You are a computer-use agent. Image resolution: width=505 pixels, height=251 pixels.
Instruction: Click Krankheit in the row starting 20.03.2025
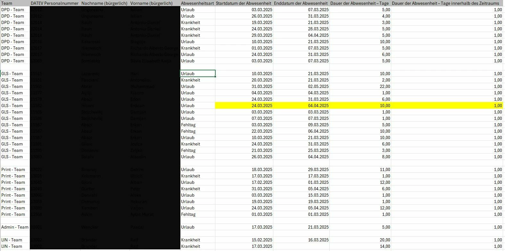191,80
